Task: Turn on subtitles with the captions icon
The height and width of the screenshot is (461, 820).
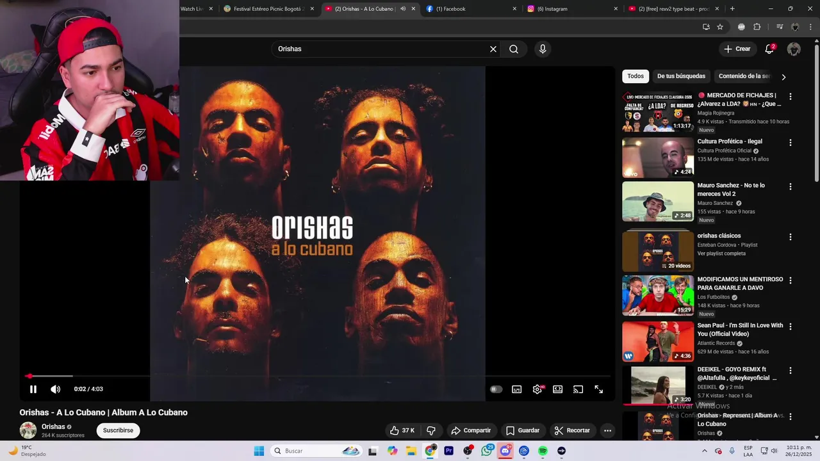Action: [x=517, y=389]
